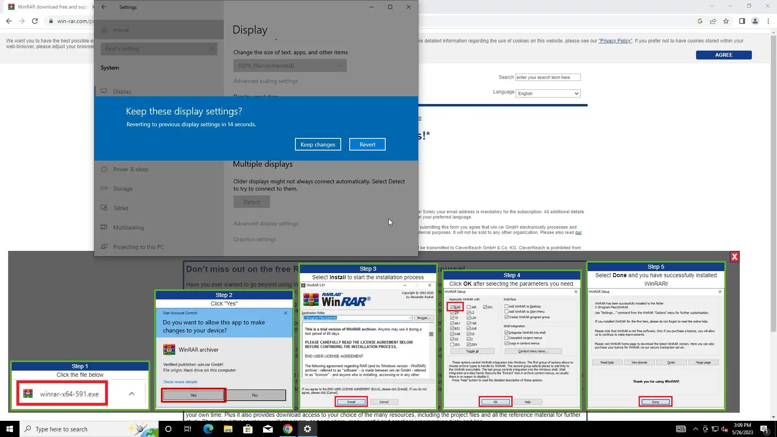Launch Microsoft Edge from taskbar
The height and width of the screenshot is (437, 777).
(x=208, y=429)
